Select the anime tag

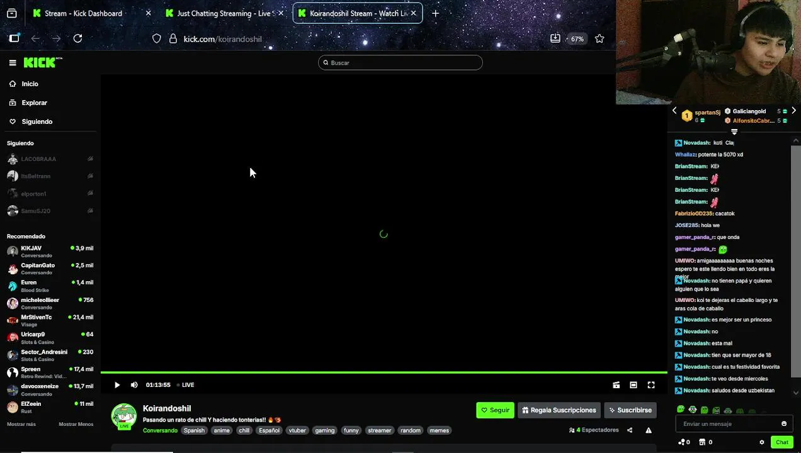click(x=222, y=430)
